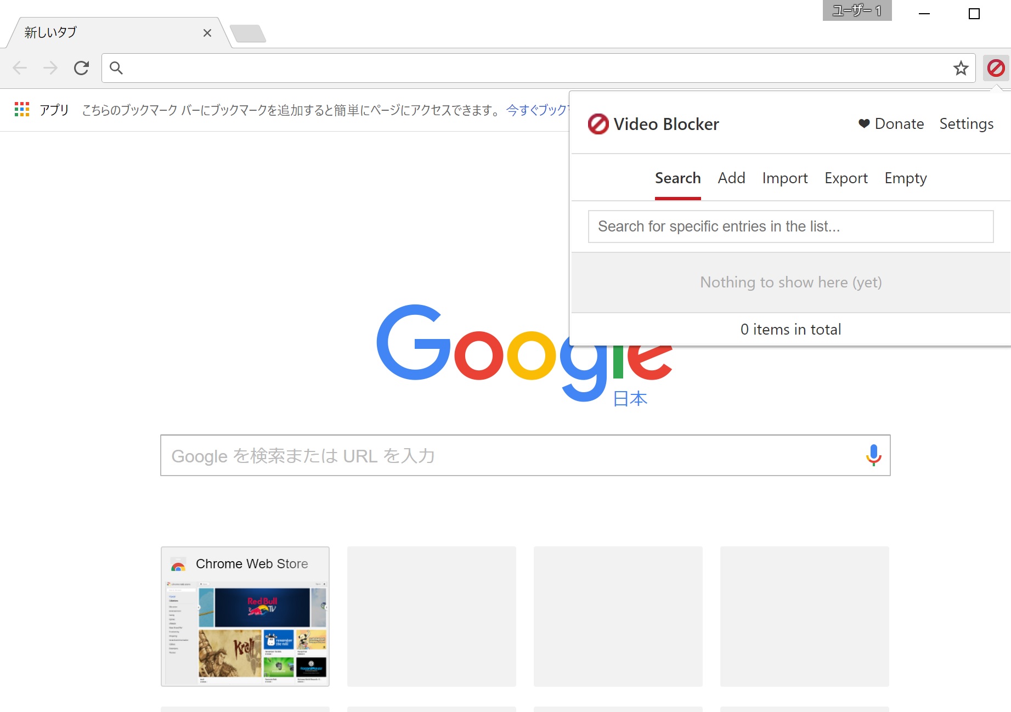Click the browser address bar
1011x712 pixels.
point(538,68)
